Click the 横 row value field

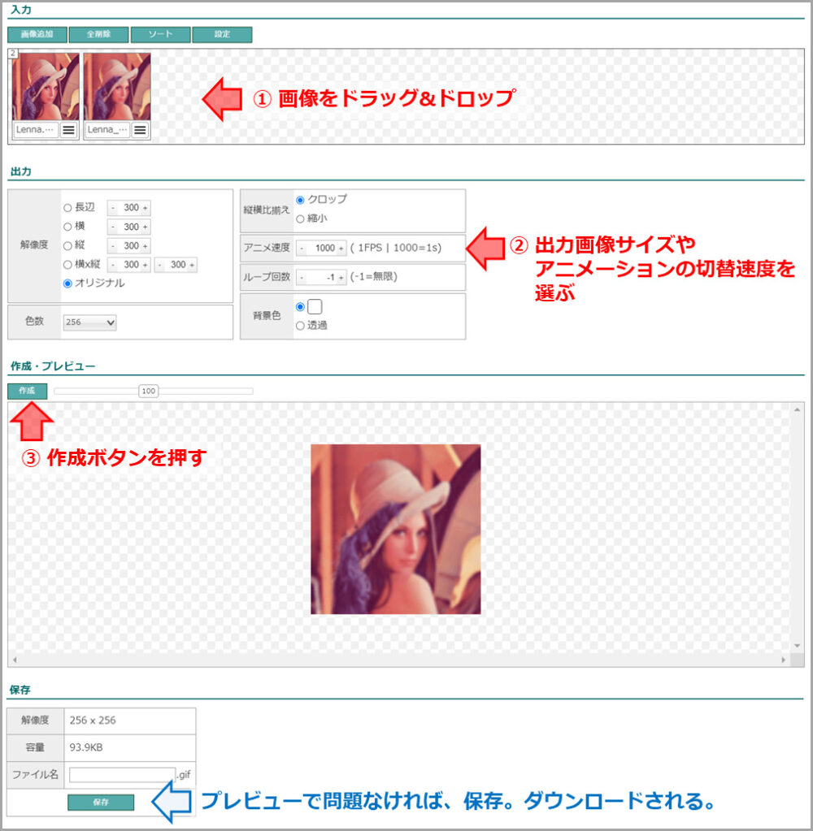pyautogui.click(x=129, y=227)
